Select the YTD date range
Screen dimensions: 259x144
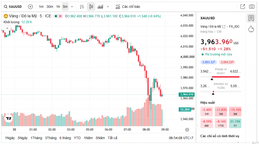tap(77, 138)
